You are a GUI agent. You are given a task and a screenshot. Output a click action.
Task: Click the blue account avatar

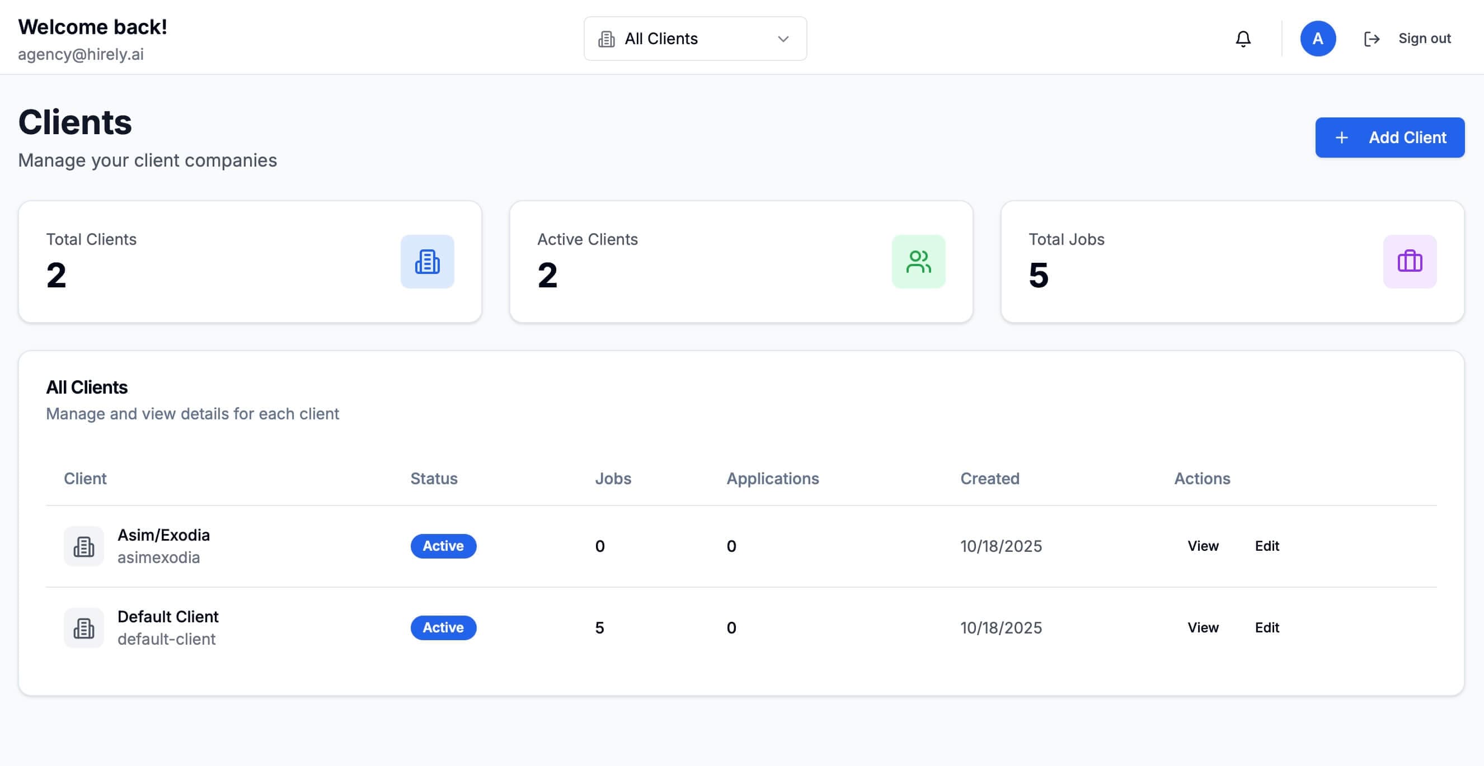tap(1319, 39)
